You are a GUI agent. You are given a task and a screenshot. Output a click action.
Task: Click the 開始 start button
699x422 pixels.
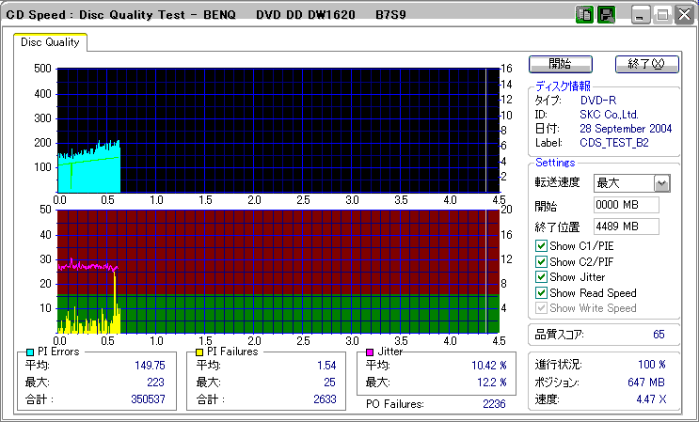tap(561, 64)
